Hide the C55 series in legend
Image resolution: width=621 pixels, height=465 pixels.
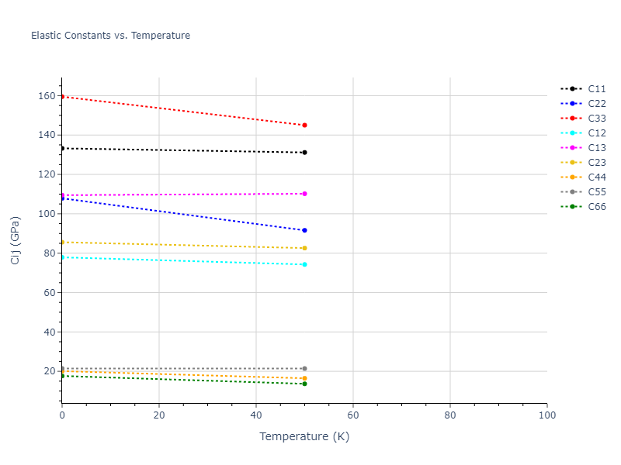596,192
